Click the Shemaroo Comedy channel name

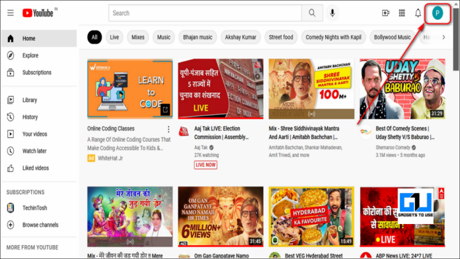point(393,148)
